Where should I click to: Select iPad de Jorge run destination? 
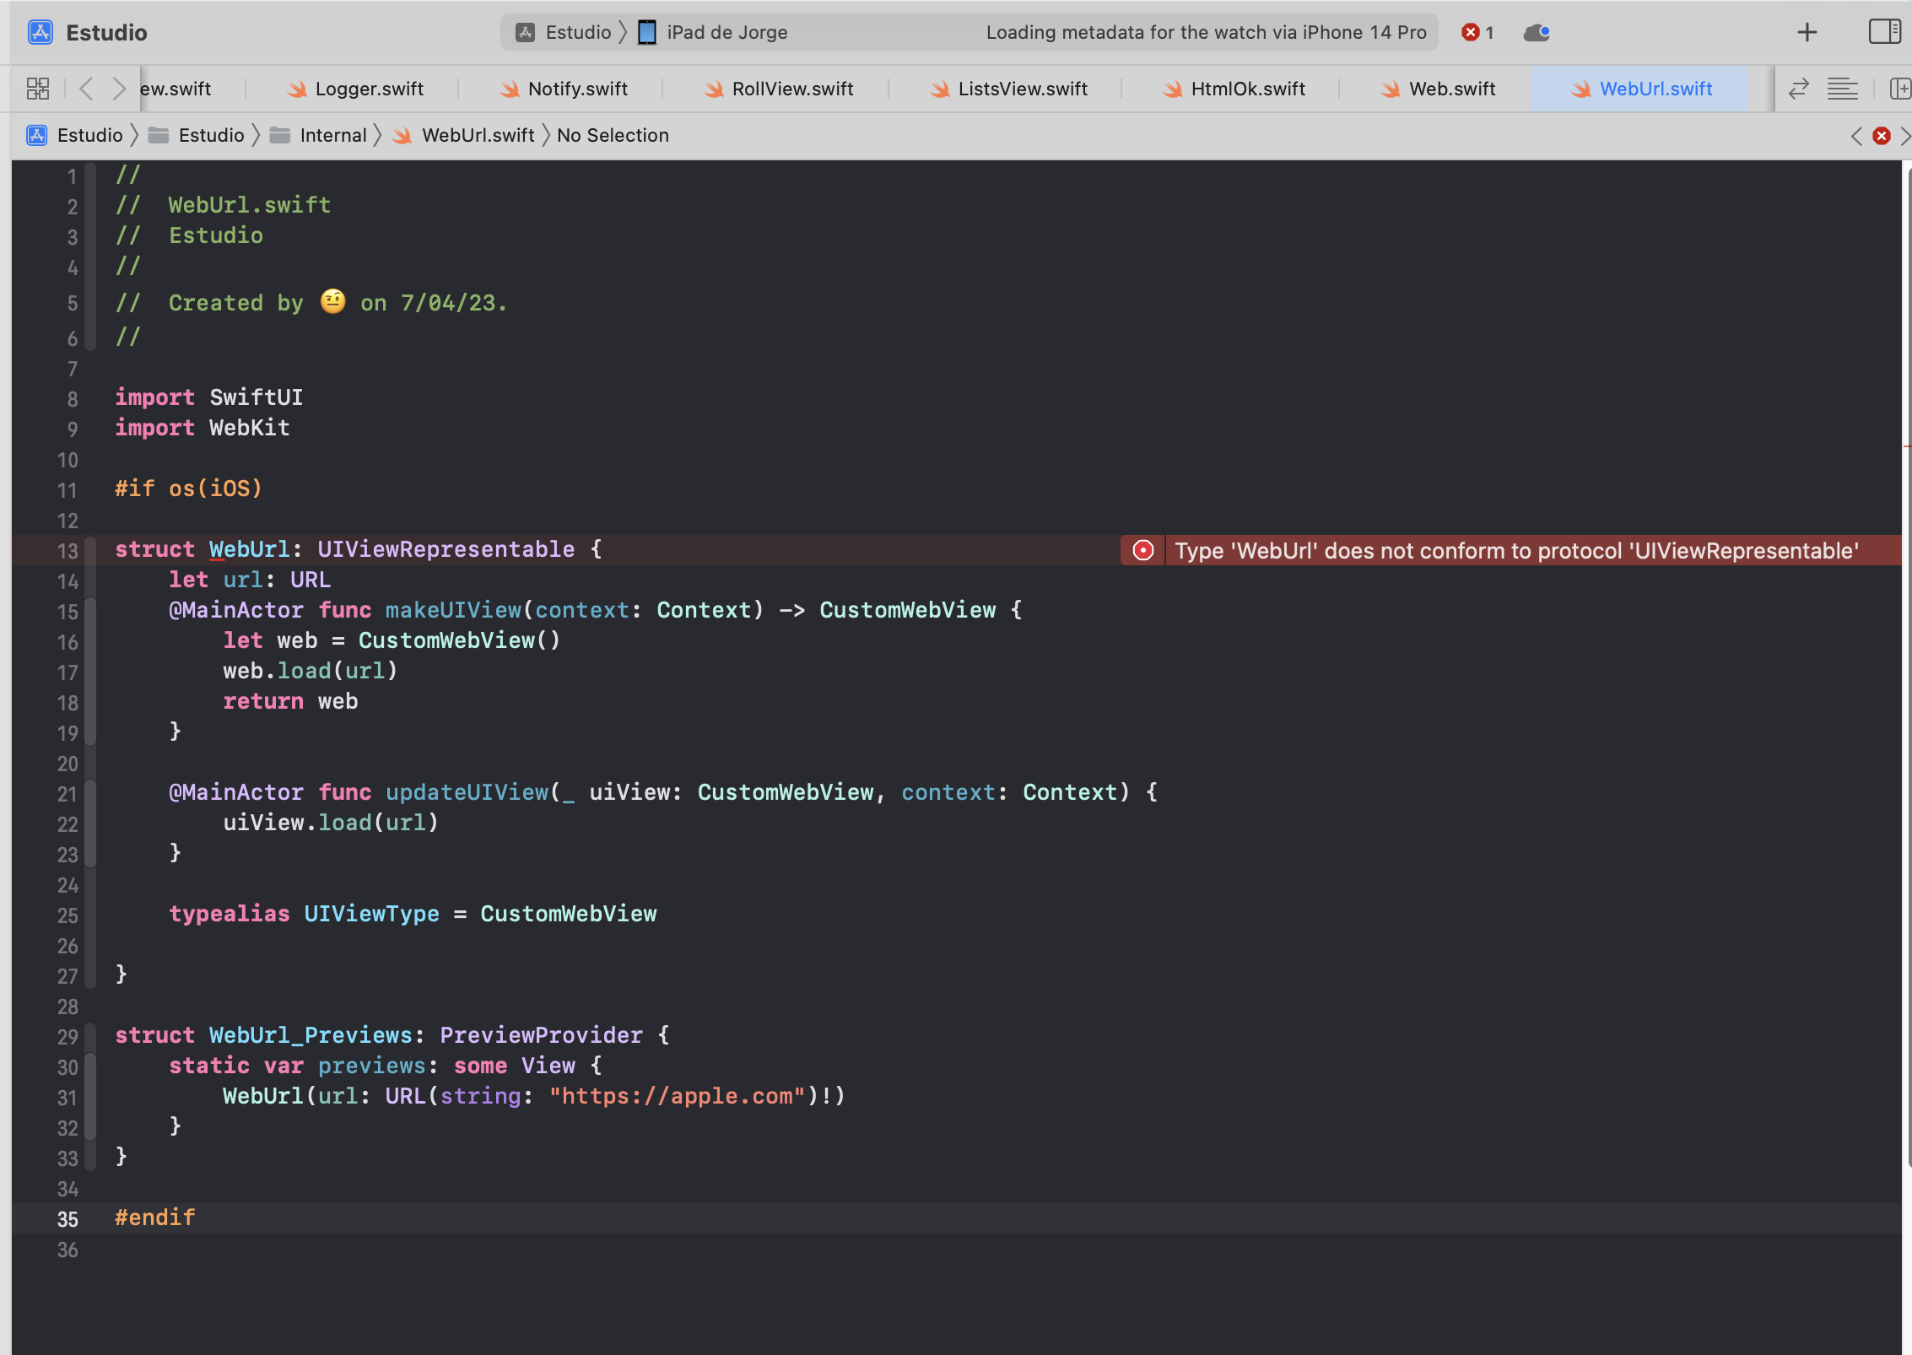(726, 32)
